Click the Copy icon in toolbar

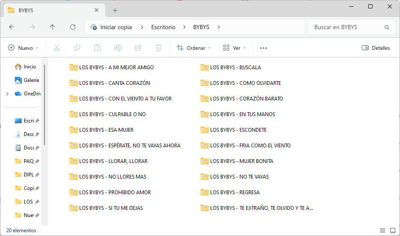[77, 48]
